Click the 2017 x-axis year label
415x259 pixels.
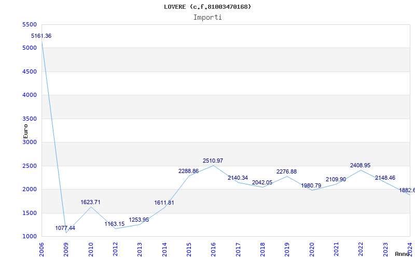[238, 250]
